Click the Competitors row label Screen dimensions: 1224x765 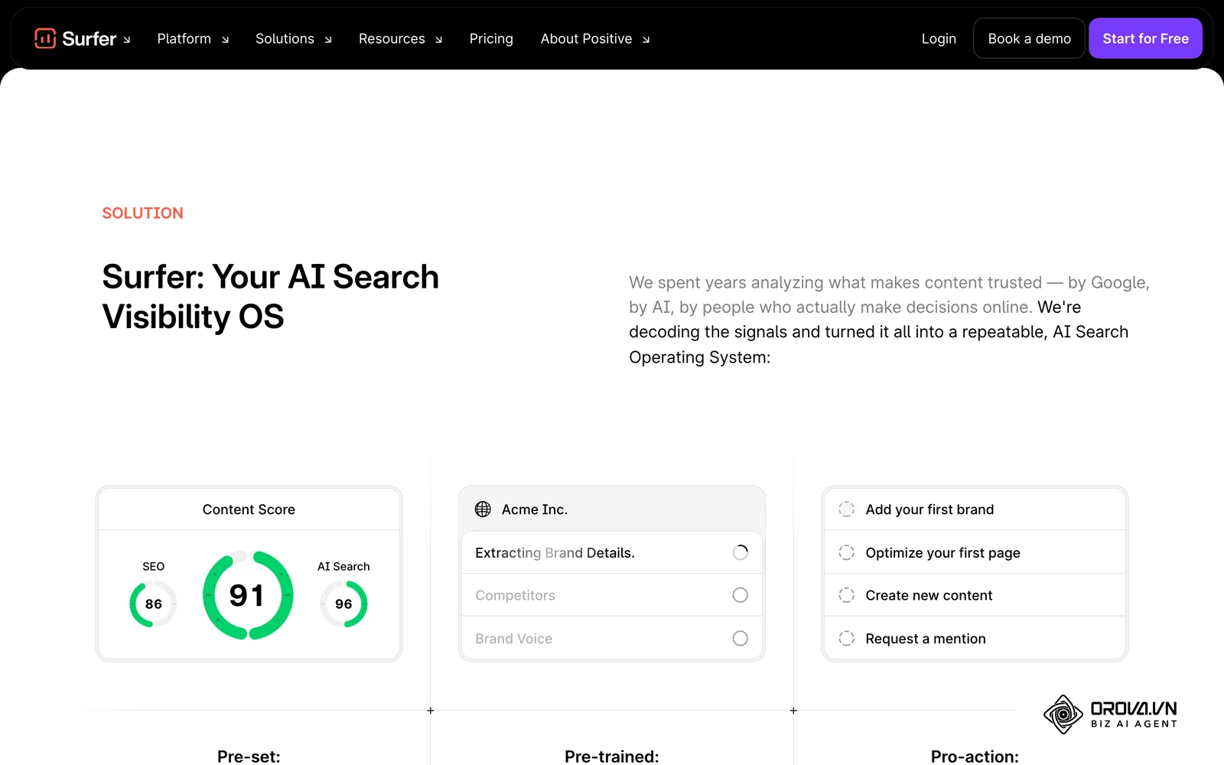[515, 595]
